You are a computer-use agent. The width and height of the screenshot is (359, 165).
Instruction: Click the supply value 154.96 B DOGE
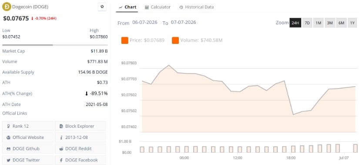tap(93, 72)
